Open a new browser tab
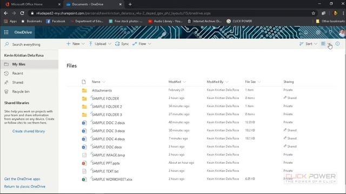The image size is (346, 194). [x=130, y=4]
